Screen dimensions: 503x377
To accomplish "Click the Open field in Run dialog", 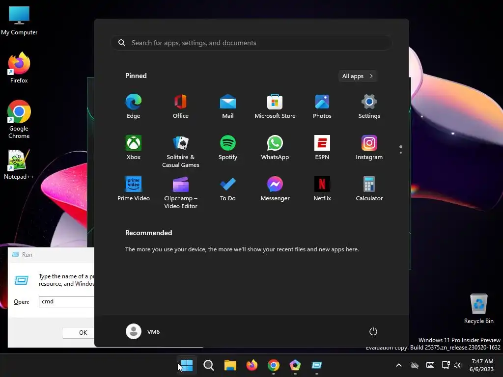I will (x=66, y=301).
